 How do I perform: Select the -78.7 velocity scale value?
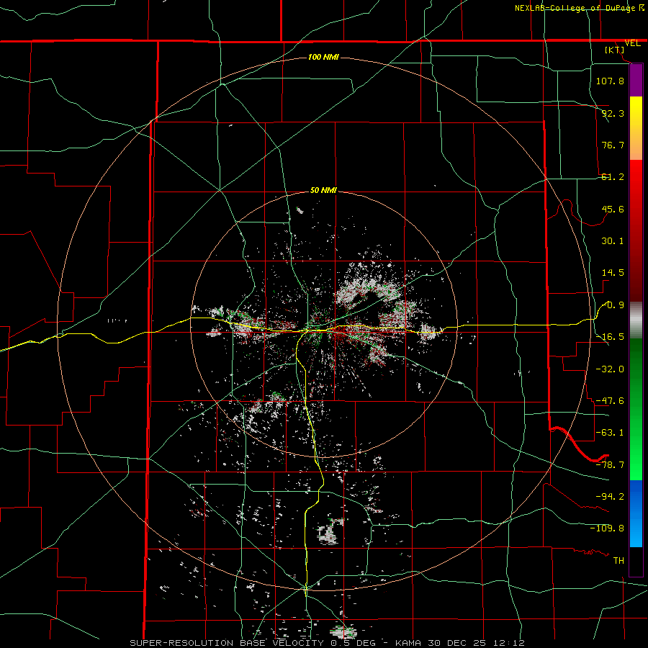610,465
